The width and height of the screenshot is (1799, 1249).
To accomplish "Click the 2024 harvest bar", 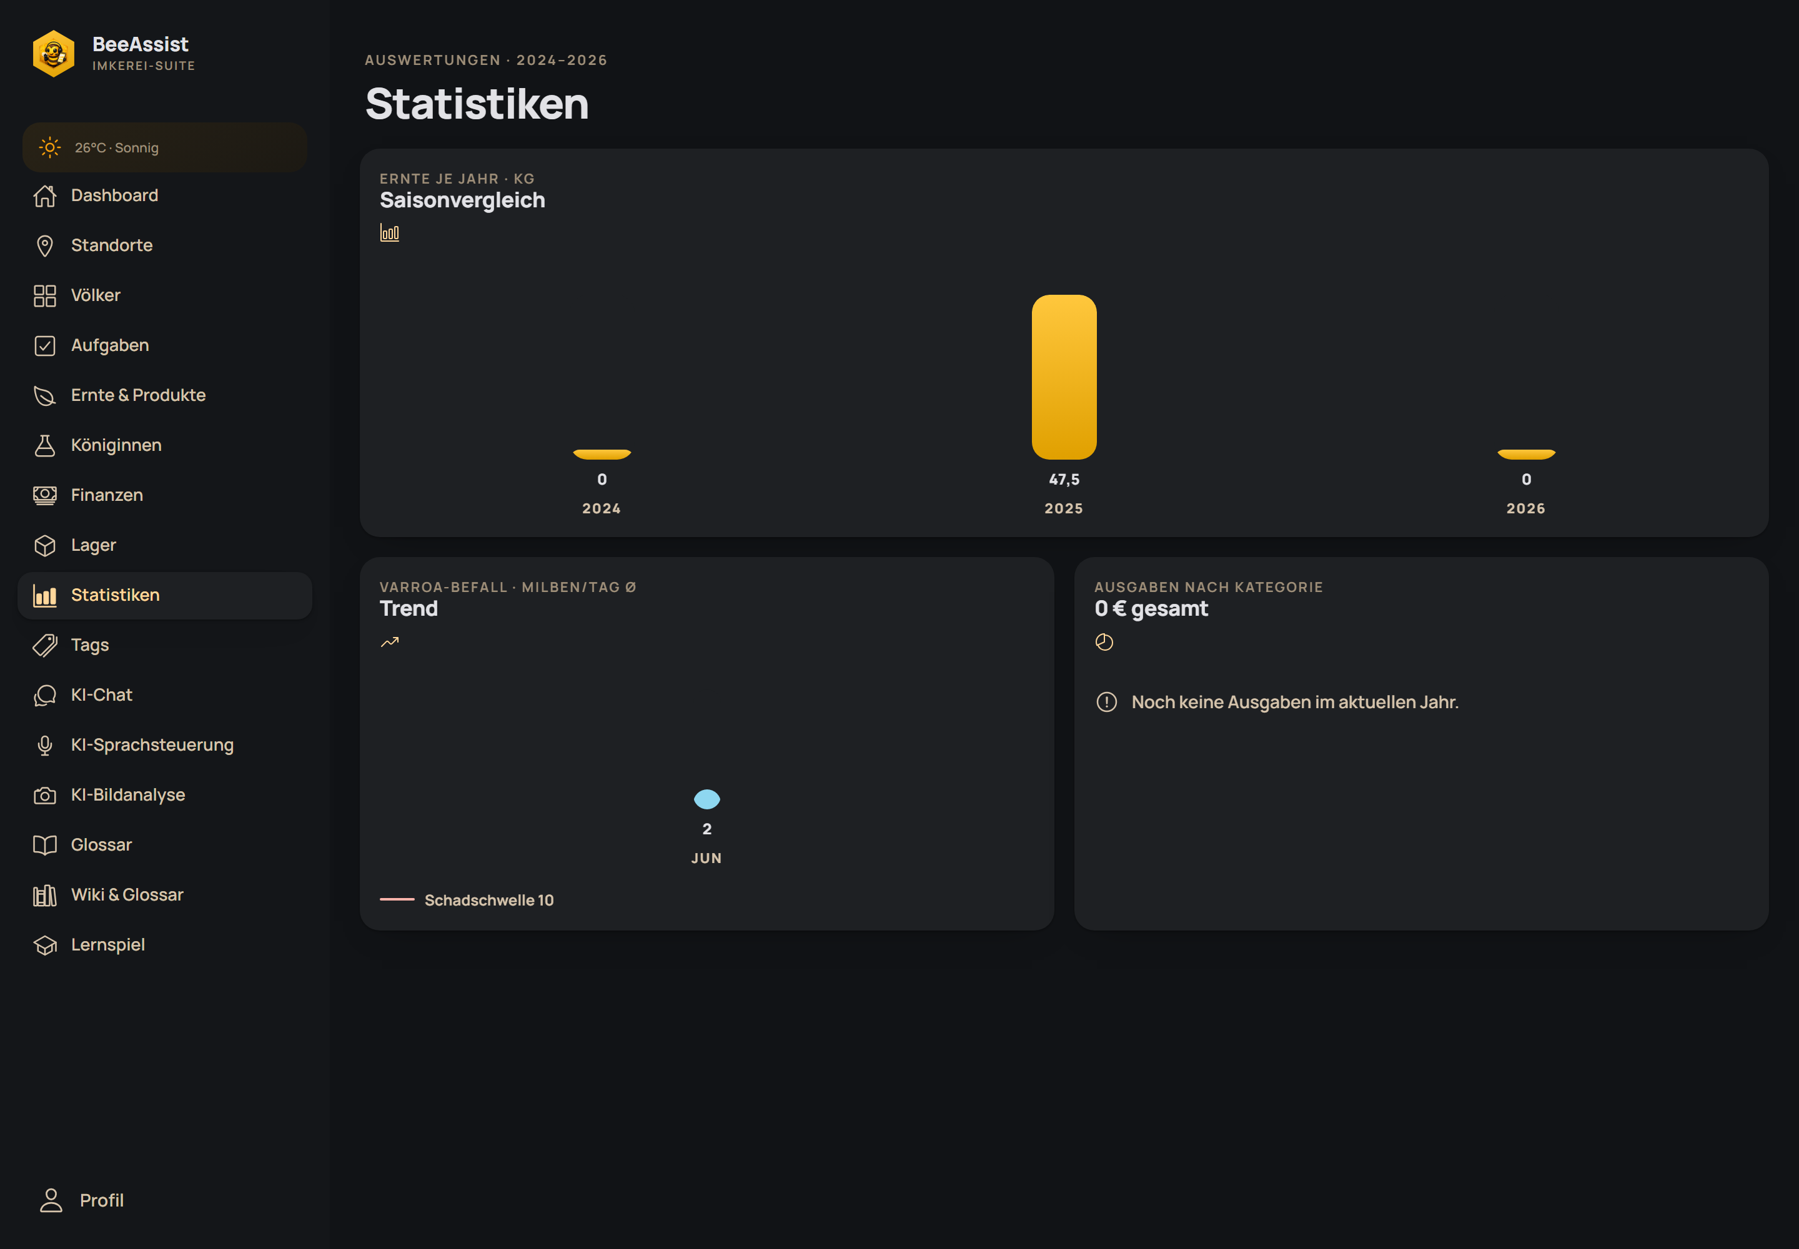I will pos(602,454).
